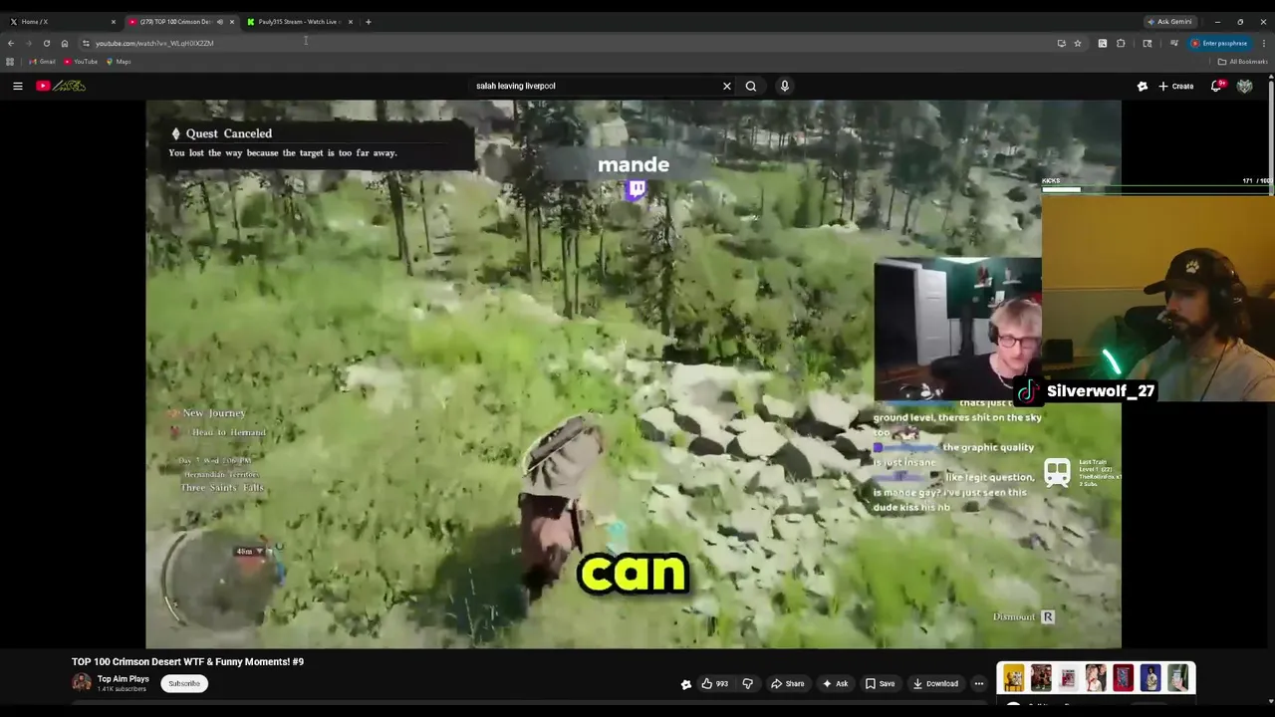The height and width of the screenshot is (717, 1275).
Task: Open the media controls toolbar icon
Action: (1174, 43)
